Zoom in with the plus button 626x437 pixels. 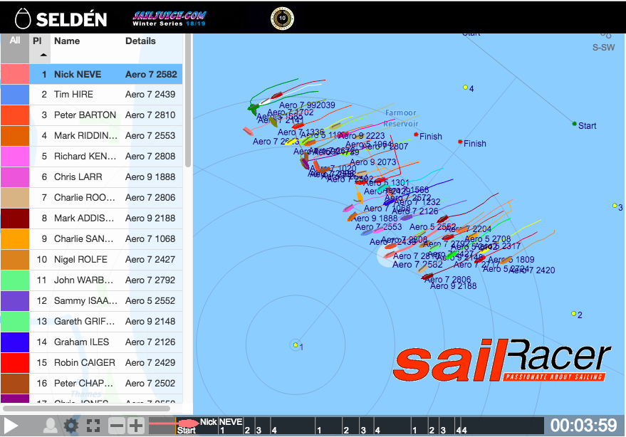pyautogui.click(x=136, y=426)
